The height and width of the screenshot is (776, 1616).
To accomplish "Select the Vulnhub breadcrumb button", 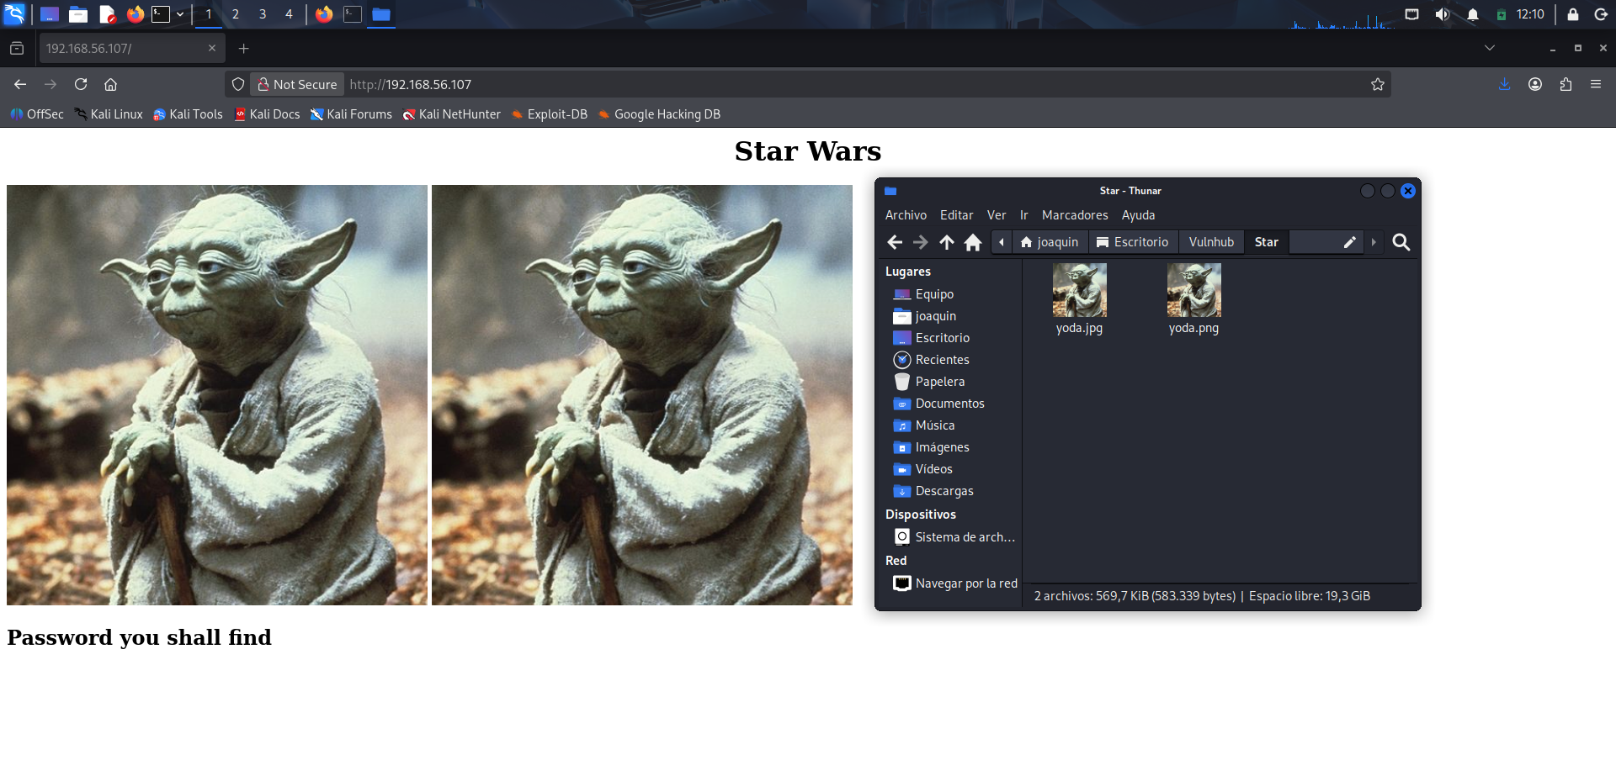I will point(1210,241).
